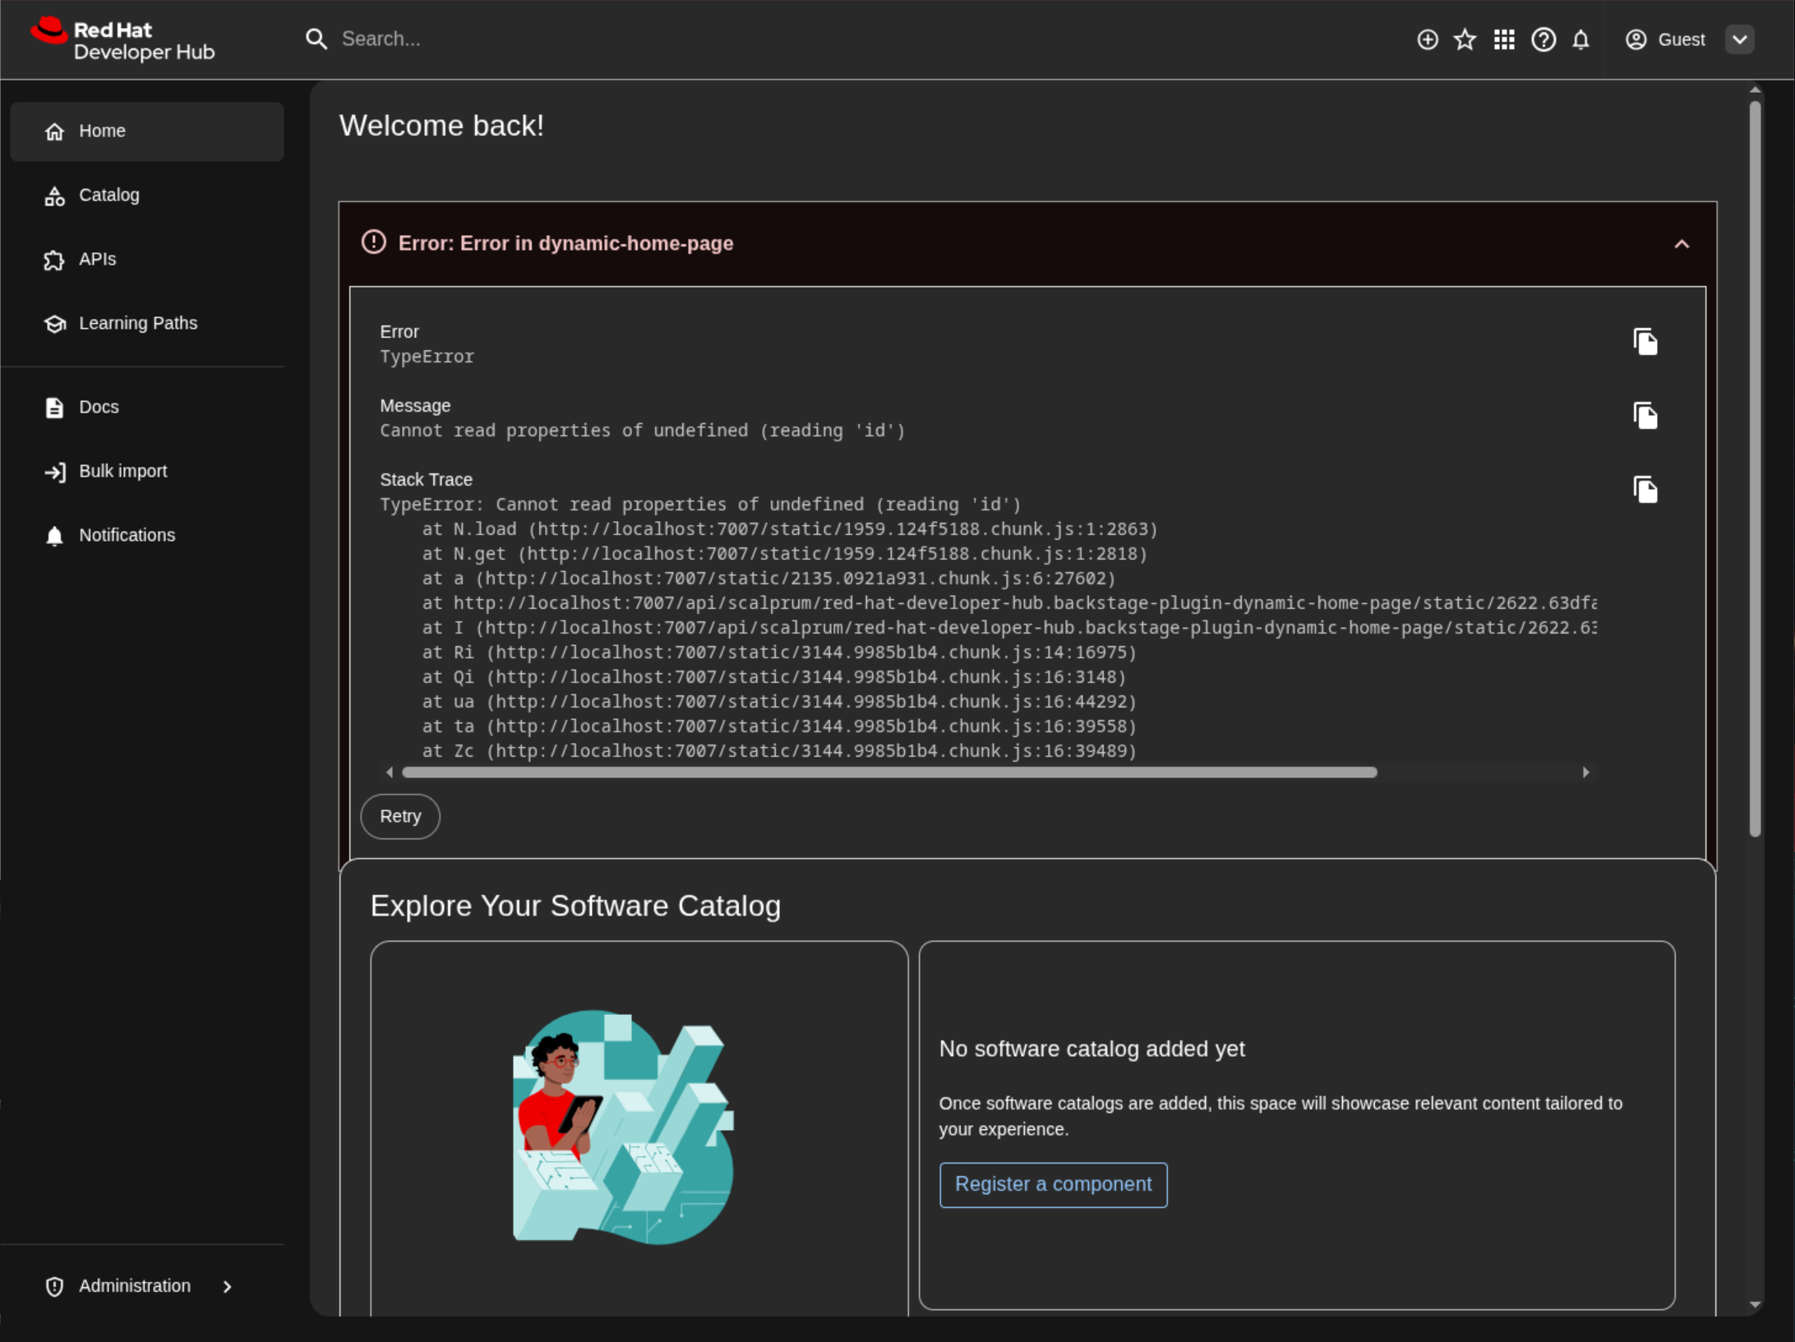Open Learning Paths sidebar item
1795x1342 pixels.
(137, 324)
